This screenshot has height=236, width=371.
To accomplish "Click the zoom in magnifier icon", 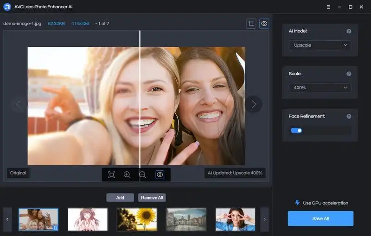I will (127, 174).
